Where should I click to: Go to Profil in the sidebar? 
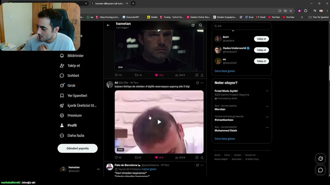point(68,125)
